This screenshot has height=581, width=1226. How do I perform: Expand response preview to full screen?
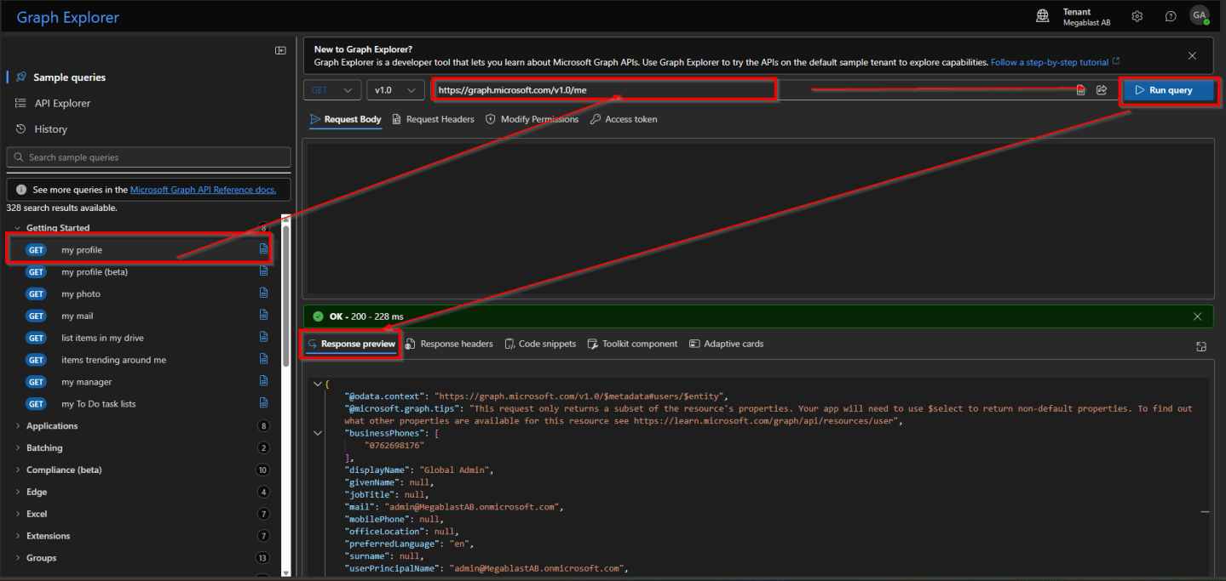click(x=1200, y=346)
